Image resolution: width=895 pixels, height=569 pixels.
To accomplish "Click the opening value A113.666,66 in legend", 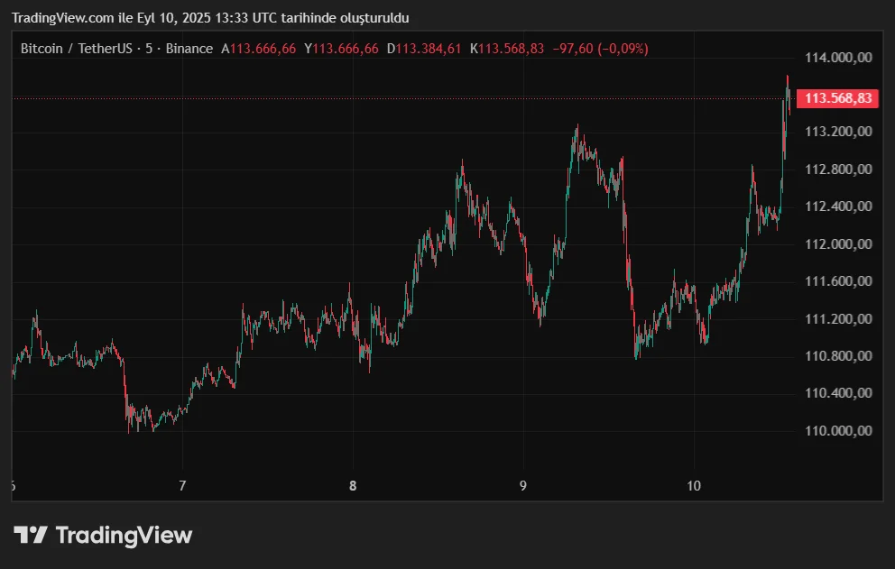I will [258, 49].
